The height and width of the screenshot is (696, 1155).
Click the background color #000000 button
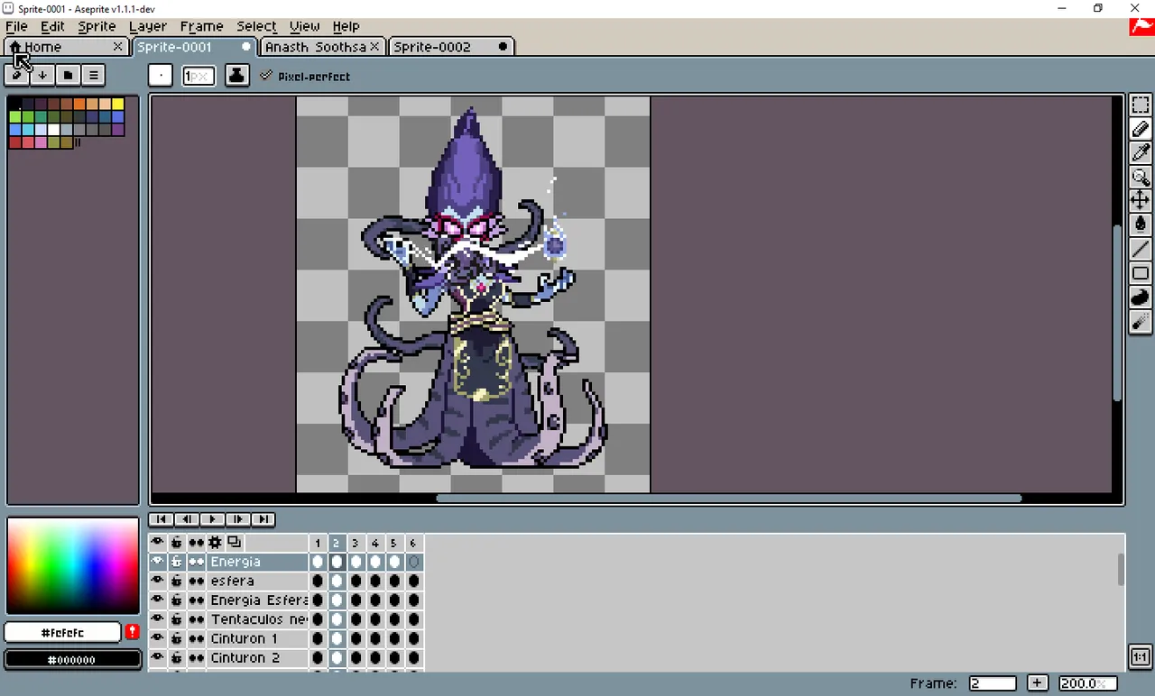pos(72,660)
